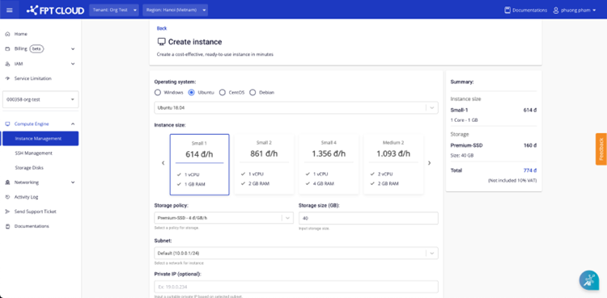Choose the Small 2 instance size card
Viewport: 607px width, 298px height.
[264, 164]
